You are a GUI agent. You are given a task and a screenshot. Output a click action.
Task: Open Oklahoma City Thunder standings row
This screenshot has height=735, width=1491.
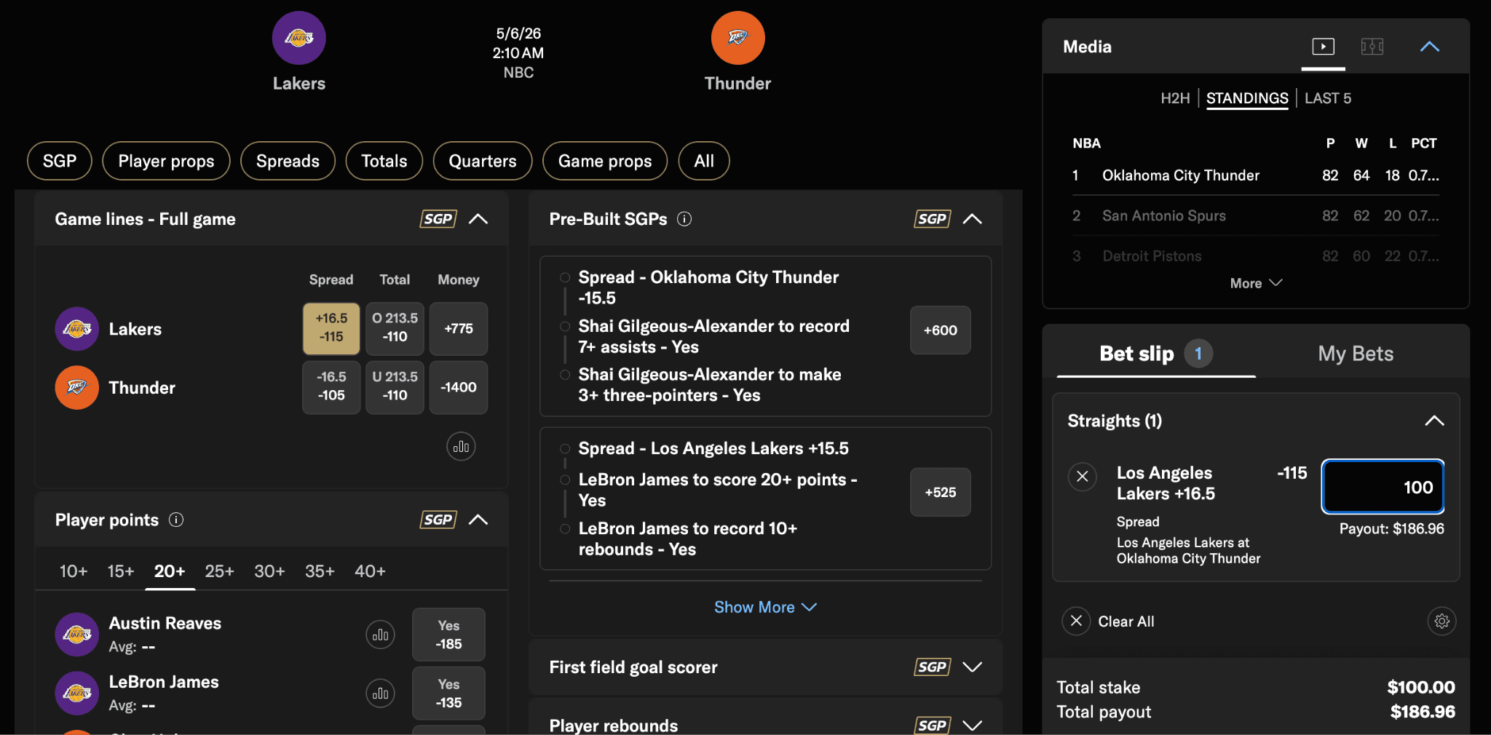tap(1256, 175)
